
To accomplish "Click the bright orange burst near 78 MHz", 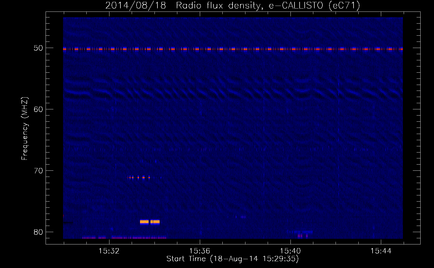I will [150, 222].
